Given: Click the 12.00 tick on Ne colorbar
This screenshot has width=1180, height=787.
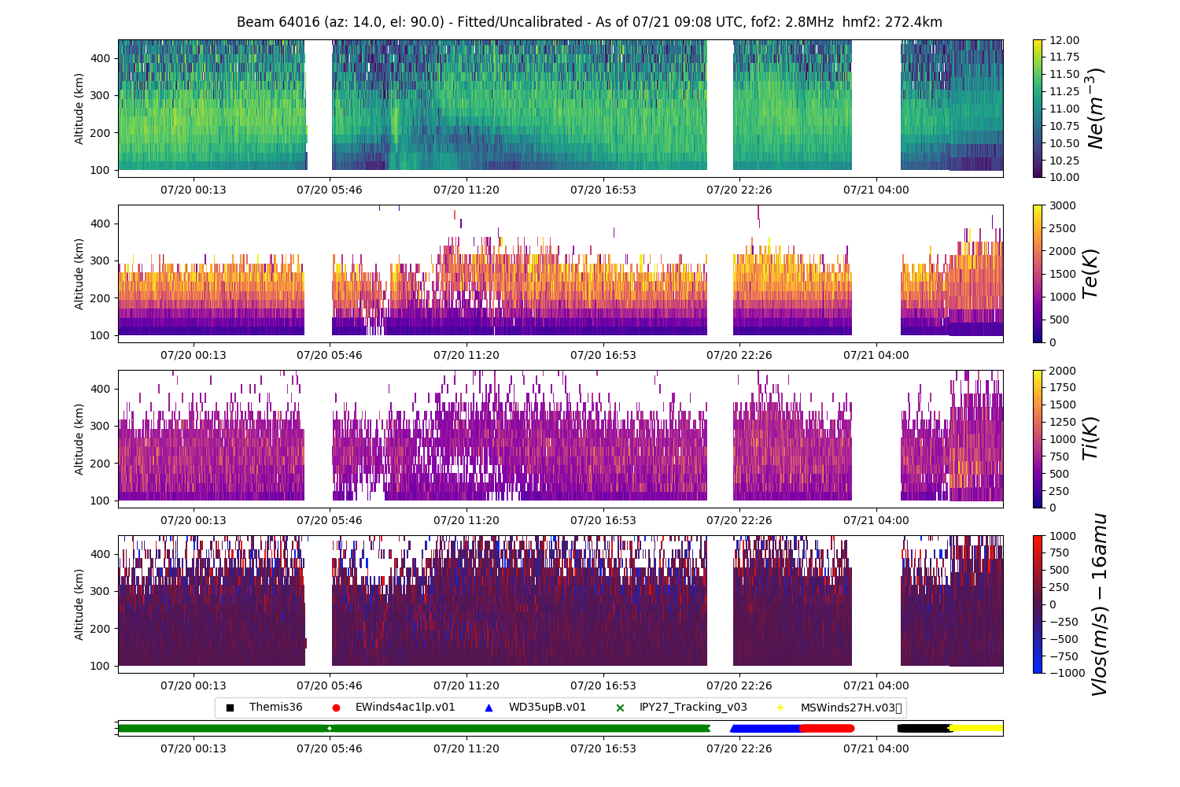Looking at the screenshot, I should pos(1064,39).
